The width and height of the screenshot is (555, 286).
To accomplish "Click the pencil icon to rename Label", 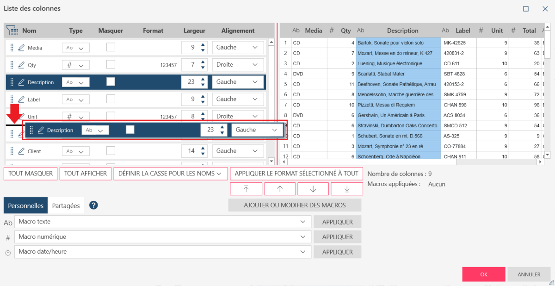I will pos(21,99).
